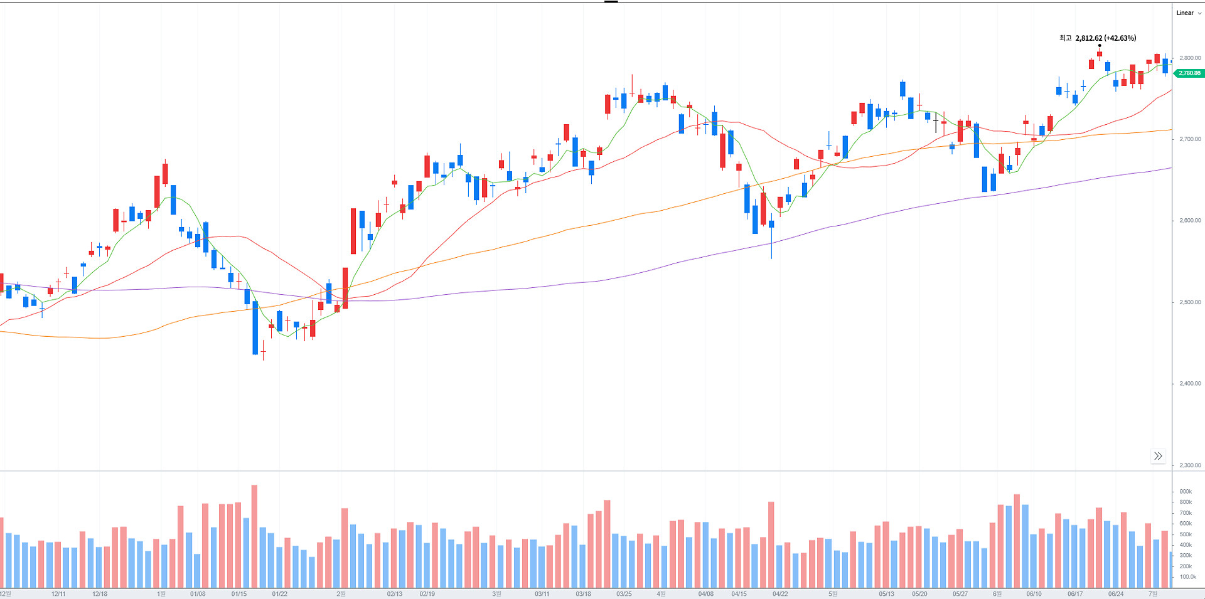This screenshot has width=1205, height=599.
Task: Click the 100.0k volume axis label
Action: click(x=1187, y=577)
